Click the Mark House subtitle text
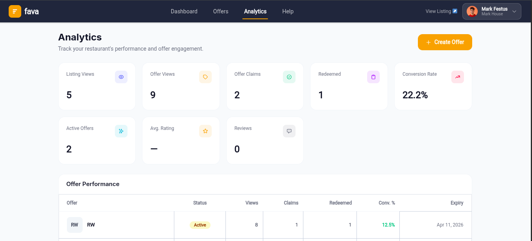Viewport: 532px width, 241px height. coord(492,14)
